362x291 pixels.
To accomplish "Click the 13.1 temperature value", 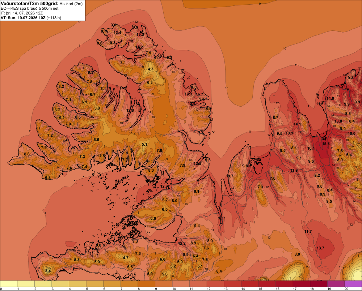I will point(222,218).
